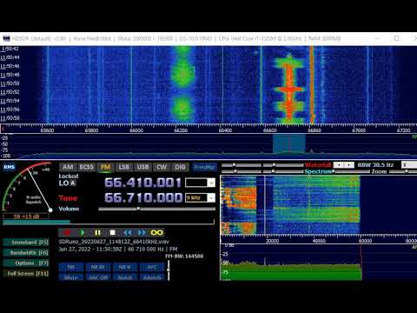Rewind the recording with double left arrows
The image size is (417, 313).
point(128,233)
